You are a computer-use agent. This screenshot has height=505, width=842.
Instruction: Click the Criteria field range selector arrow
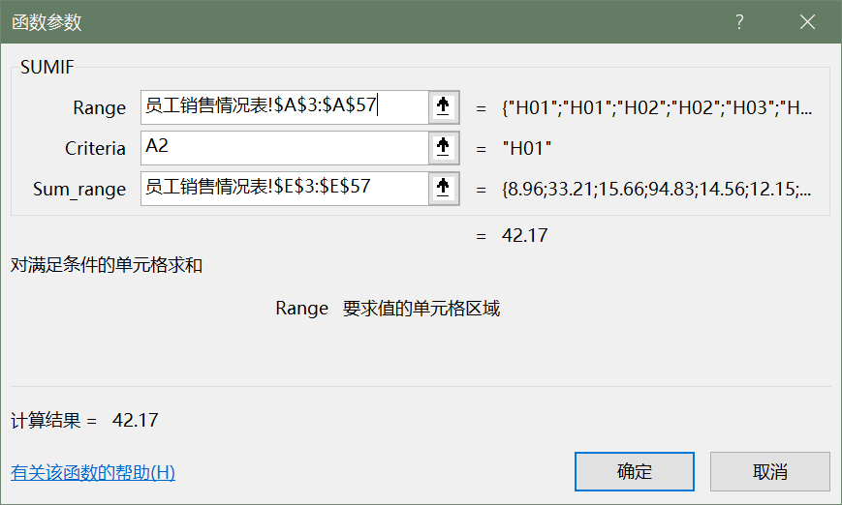click(443, 148)
